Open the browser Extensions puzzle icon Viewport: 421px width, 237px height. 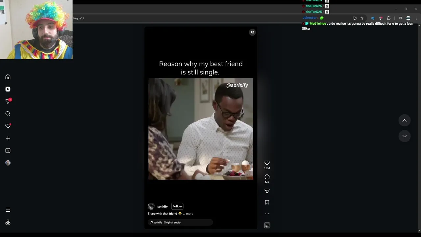(389, 18)
